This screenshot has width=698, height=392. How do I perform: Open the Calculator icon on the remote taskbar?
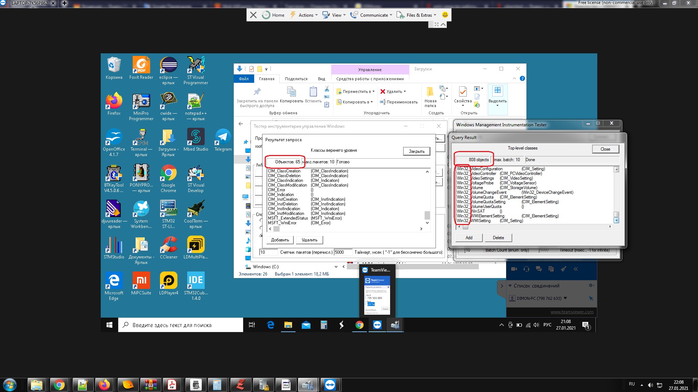pyautogui.click(x=324, y=325)
